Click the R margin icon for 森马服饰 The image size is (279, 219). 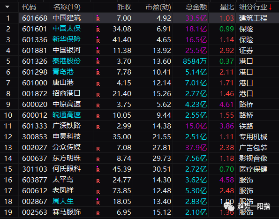coord(98,213)
